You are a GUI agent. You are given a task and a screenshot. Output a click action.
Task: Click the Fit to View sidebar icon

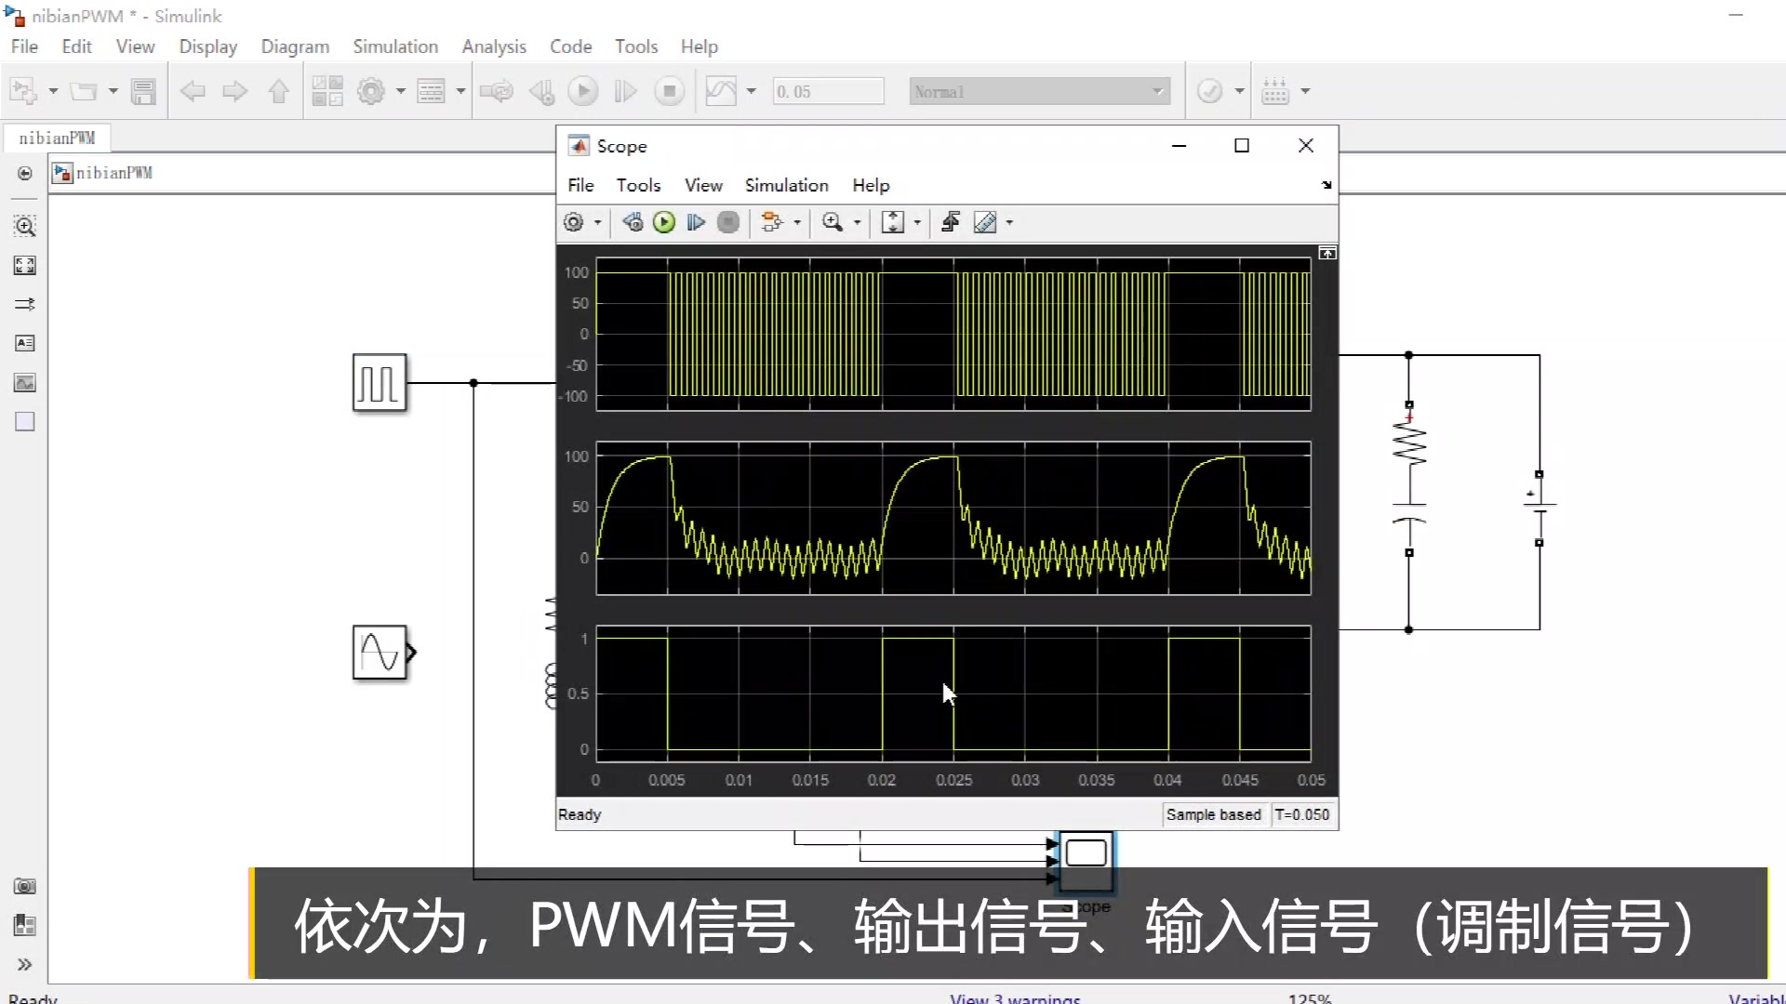(24, 265)
